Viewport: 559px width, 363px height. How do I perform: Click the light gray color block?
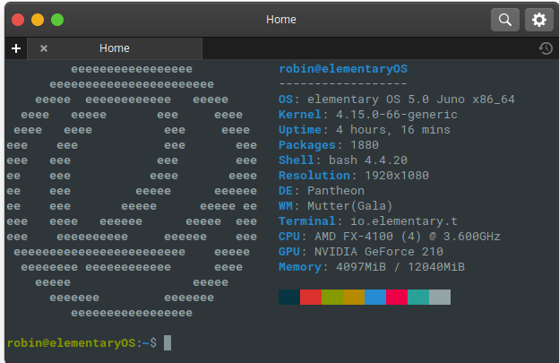(440, 297)
